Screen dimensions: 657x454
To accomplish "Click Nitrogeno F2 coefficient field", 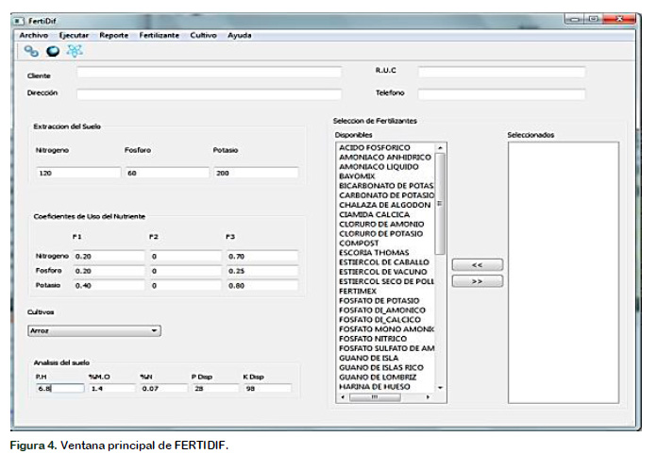I will [x=186, y=256].
